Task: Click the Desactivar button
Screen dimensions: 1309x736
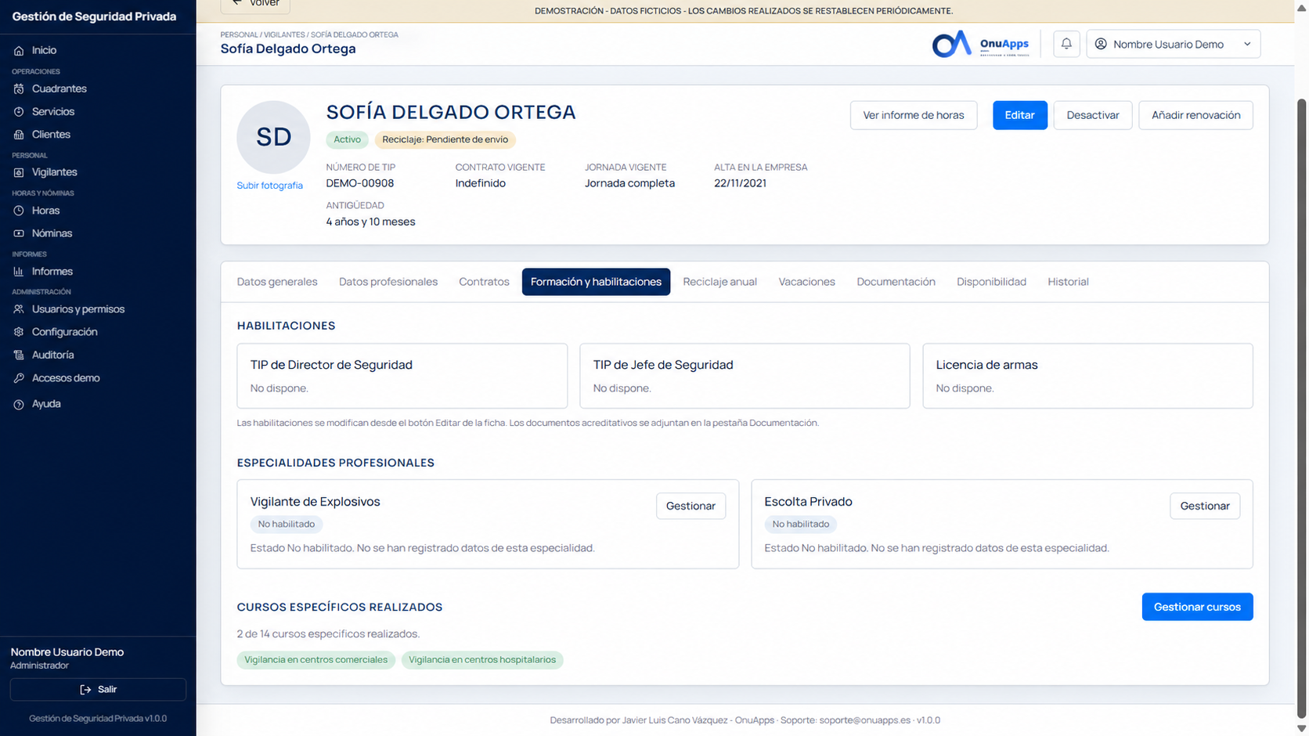Action: (1093, 115)
